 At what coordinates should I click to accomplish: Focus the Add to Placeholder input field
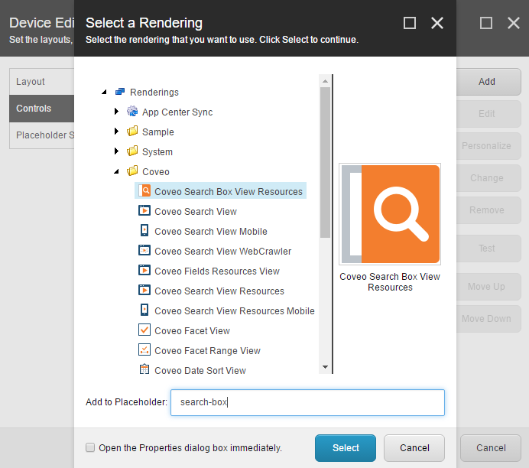point(307,402)
